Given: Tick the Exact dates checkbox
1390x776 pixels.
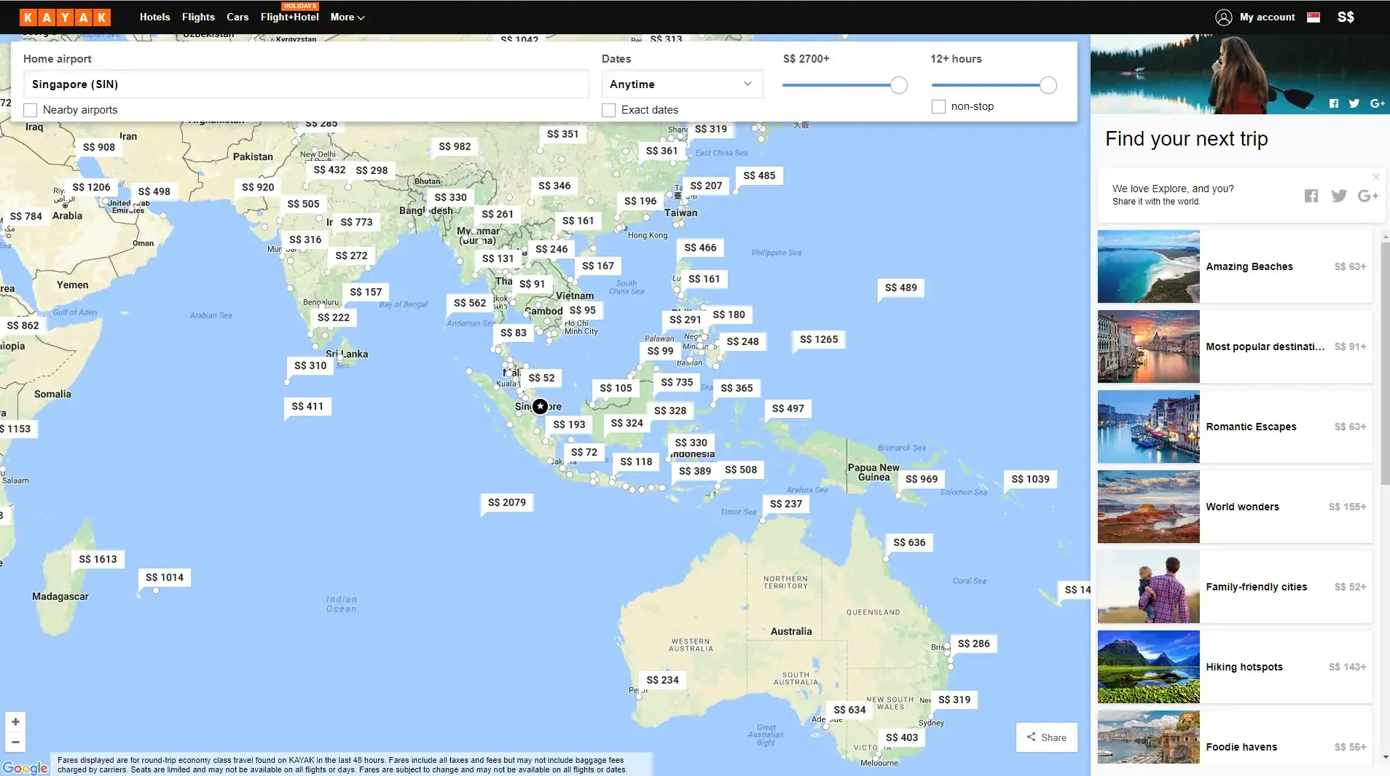Looking at the screenshot, I should (609, 110).
